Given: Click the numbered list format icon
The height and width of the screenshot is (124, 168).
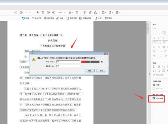Looking at the screenshot, I should (164, 42).
